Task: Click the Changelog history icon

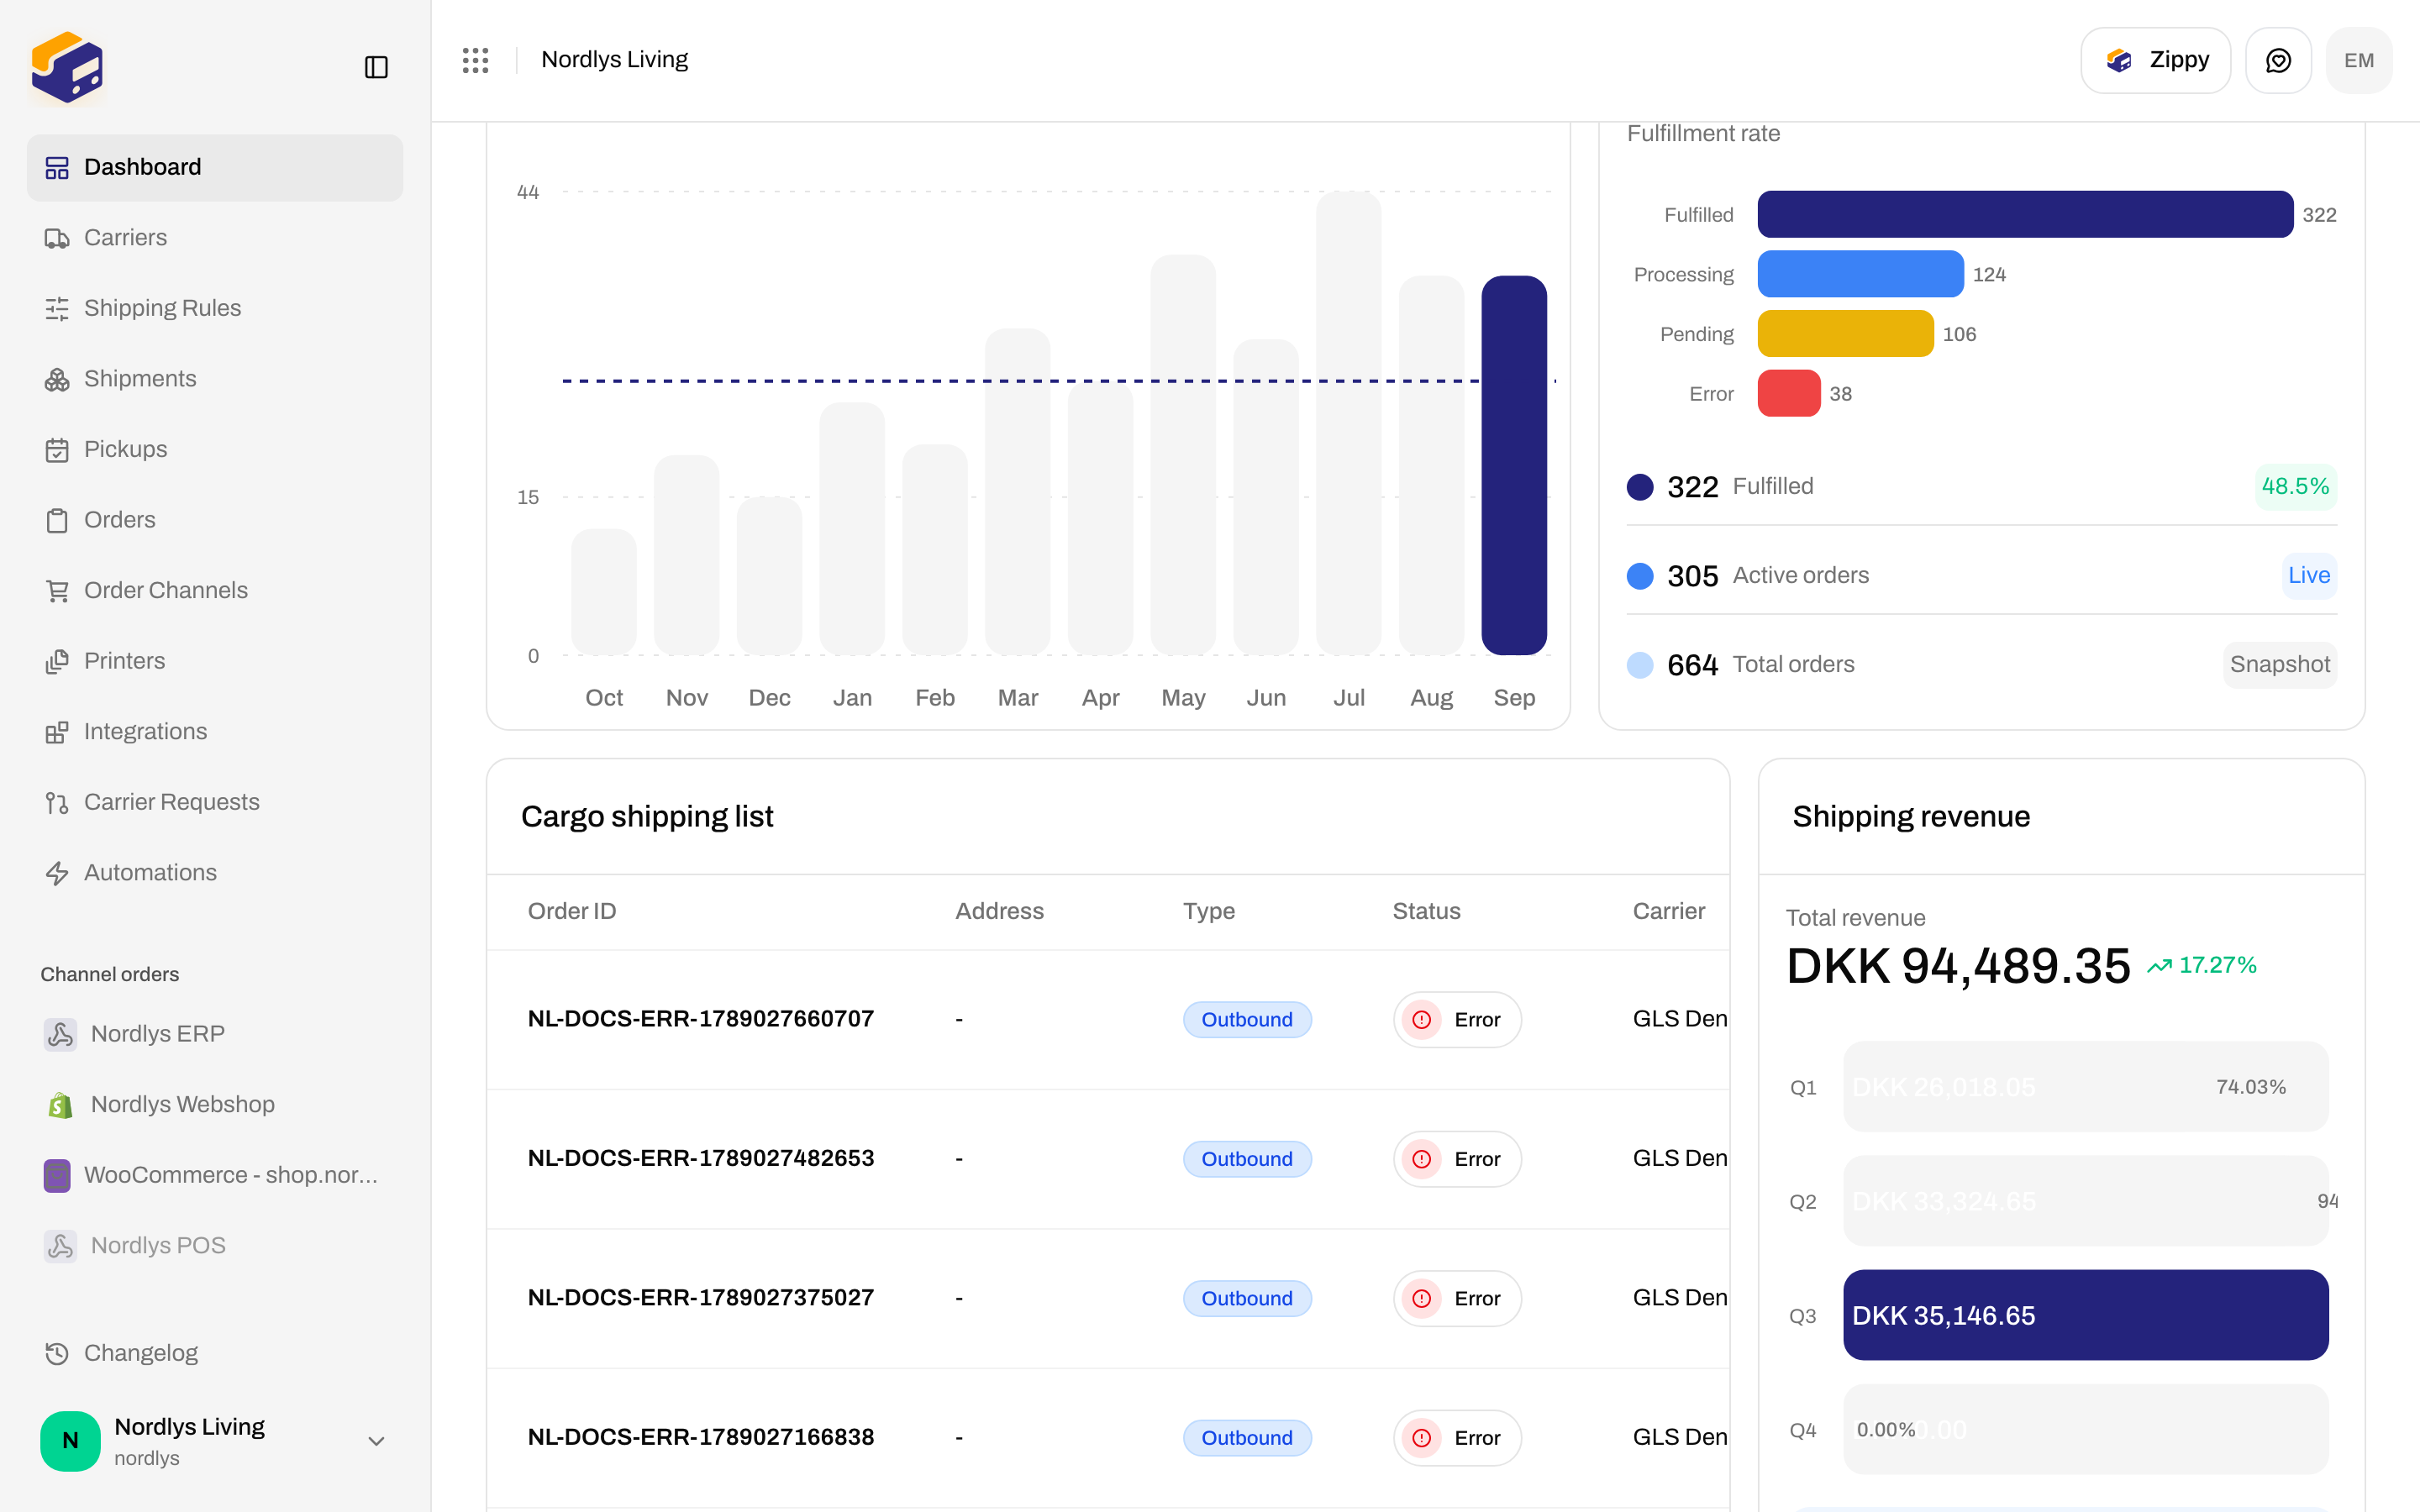Action: (x=57, y=1353)
